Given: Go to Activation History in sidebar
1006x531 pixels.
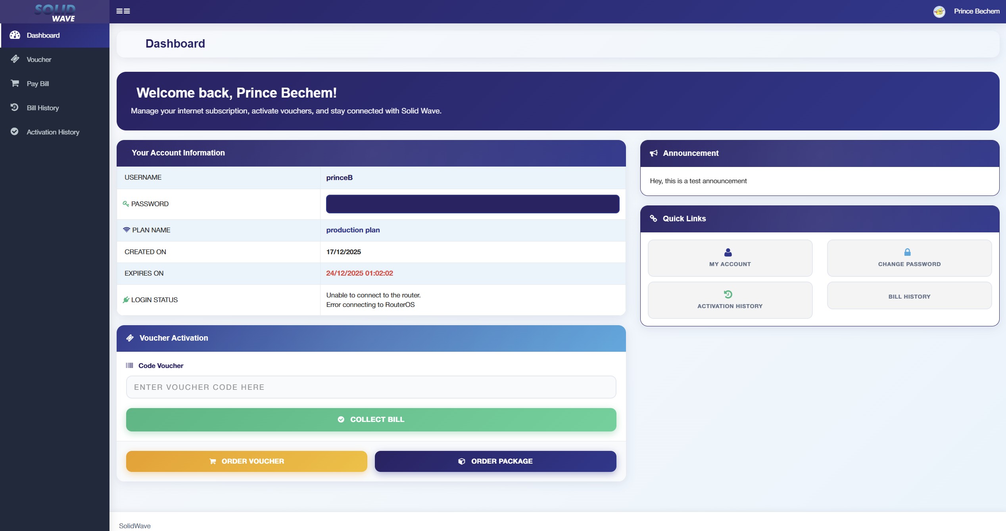Looking at the screenshot, I should tap(53, 132).
